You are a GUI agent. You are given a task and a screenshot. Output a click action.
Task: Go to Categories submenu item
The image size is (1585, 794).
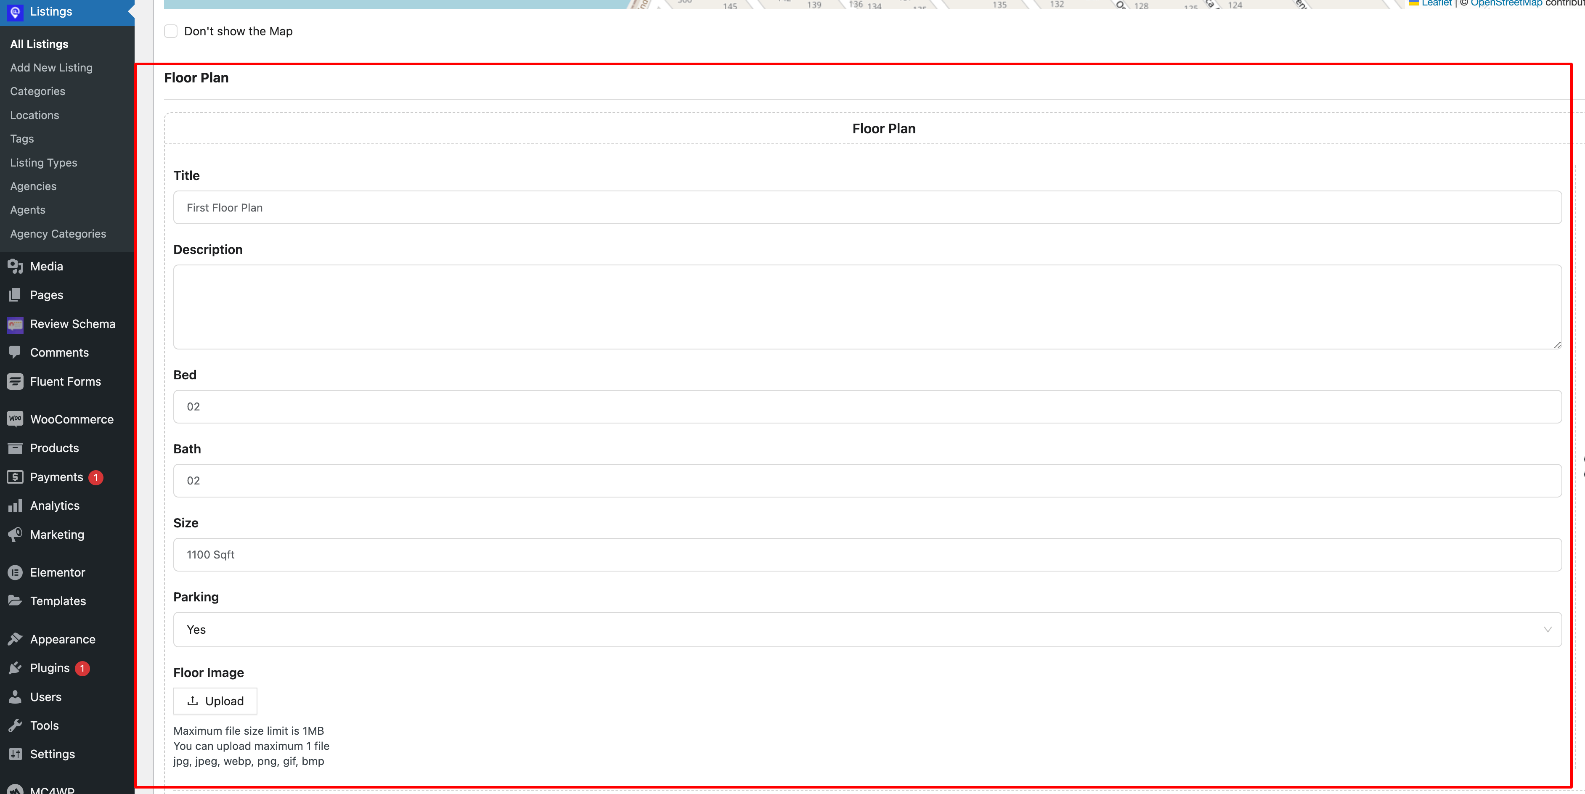coord(37,92)
